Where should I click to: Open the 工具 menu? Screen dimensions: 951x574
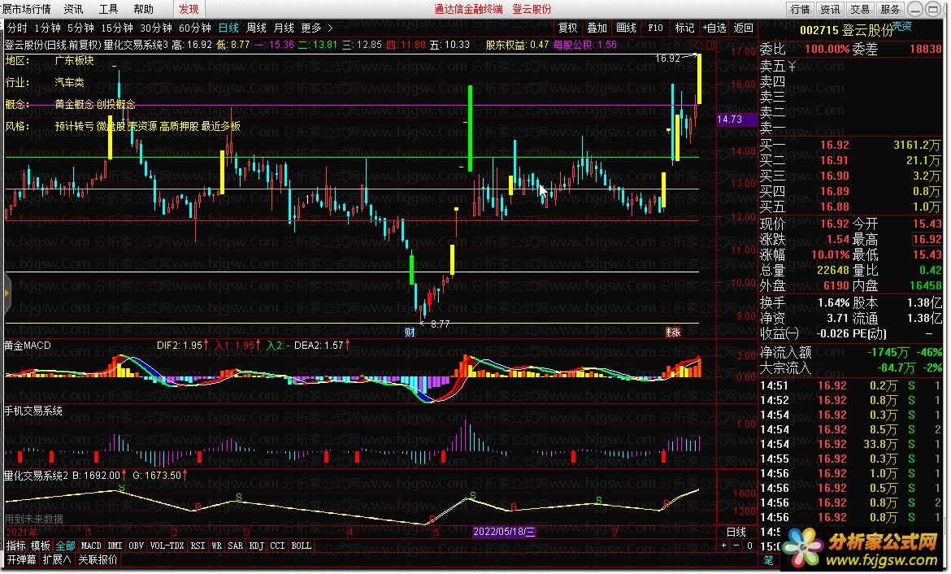coord(109,9)
